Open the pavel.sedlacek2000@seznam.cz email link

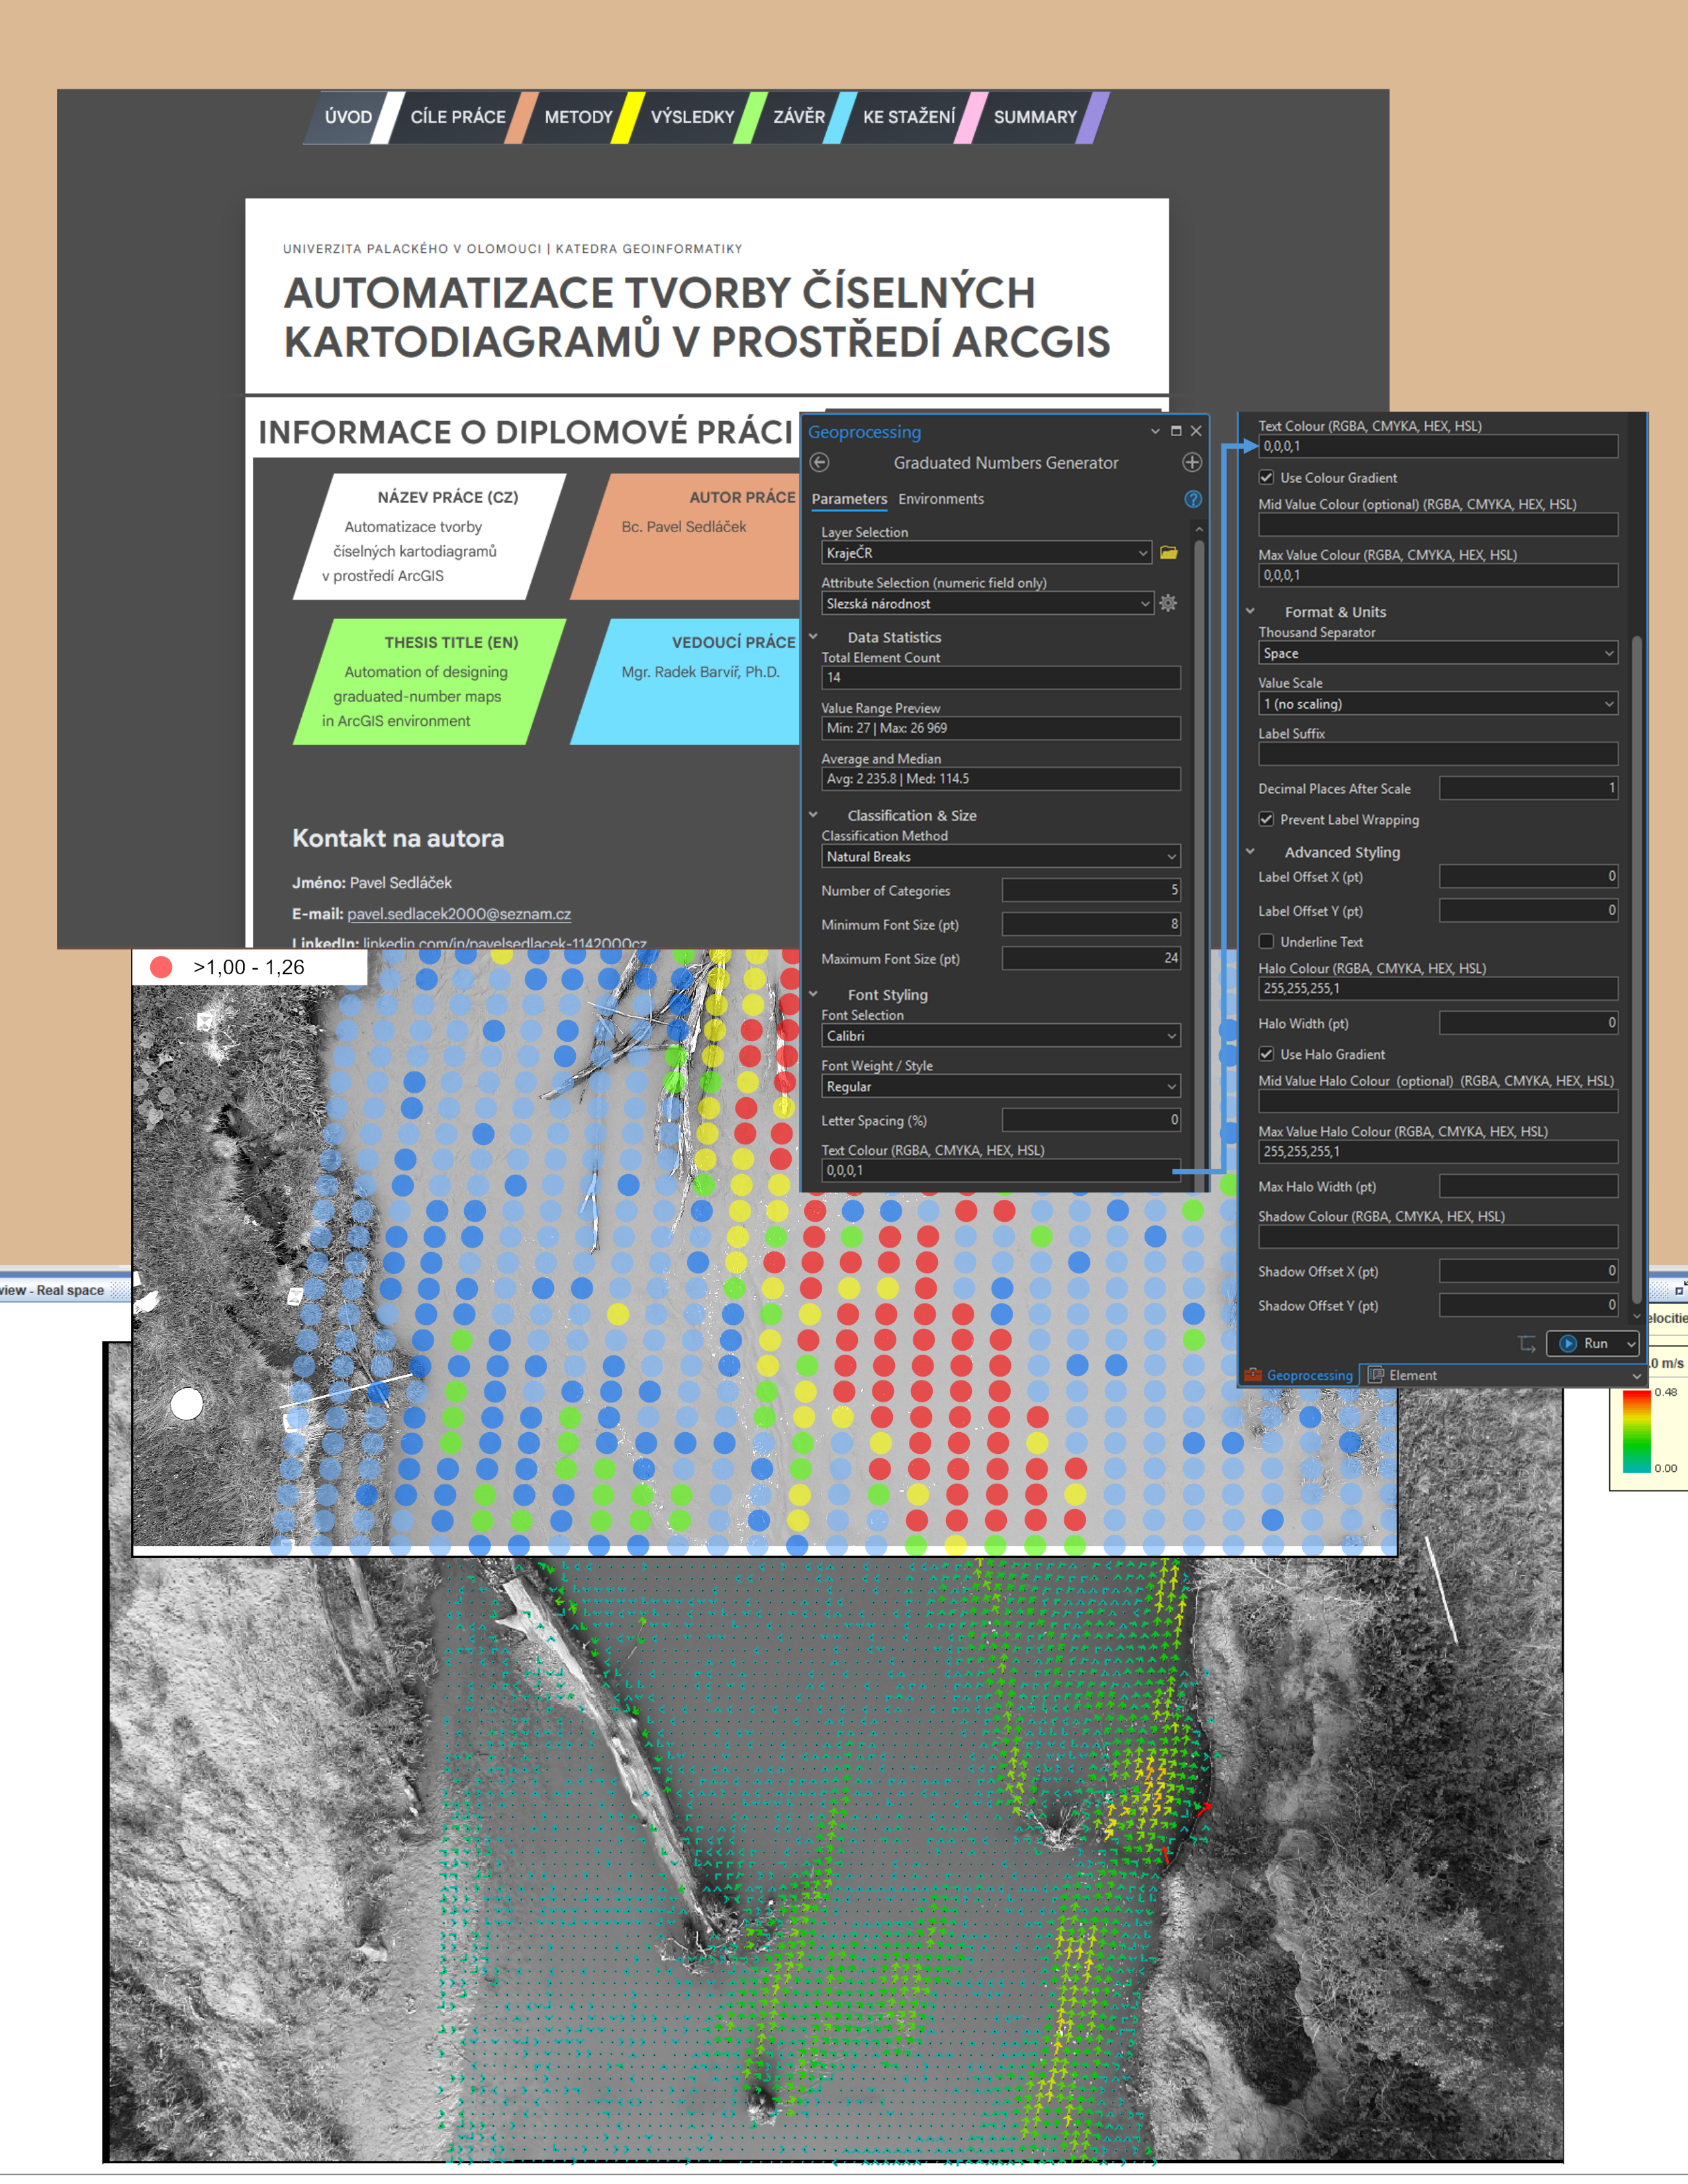click(x=459, y=914)
